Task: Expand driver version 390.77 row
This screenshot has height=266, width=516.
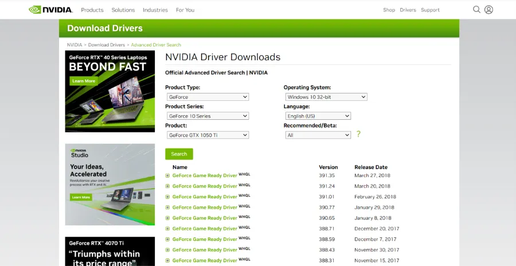Action: pyautogui.click(x=167, y=208)
